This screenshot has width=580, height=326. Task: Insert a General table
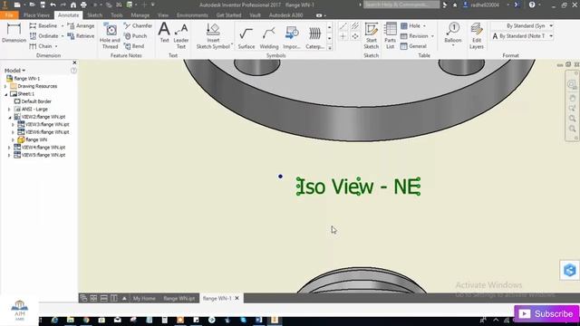tap(413, 46)
